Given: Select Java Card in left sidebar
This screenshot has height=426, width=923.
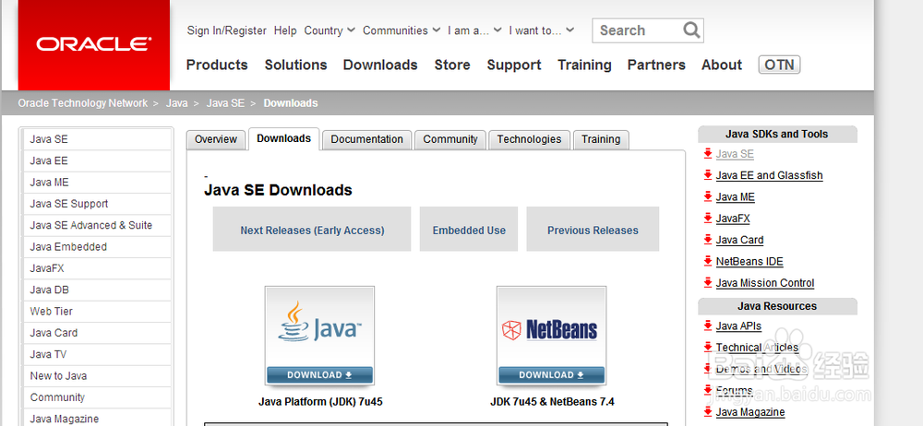Looking at the screenshot, I should (97, 333).
